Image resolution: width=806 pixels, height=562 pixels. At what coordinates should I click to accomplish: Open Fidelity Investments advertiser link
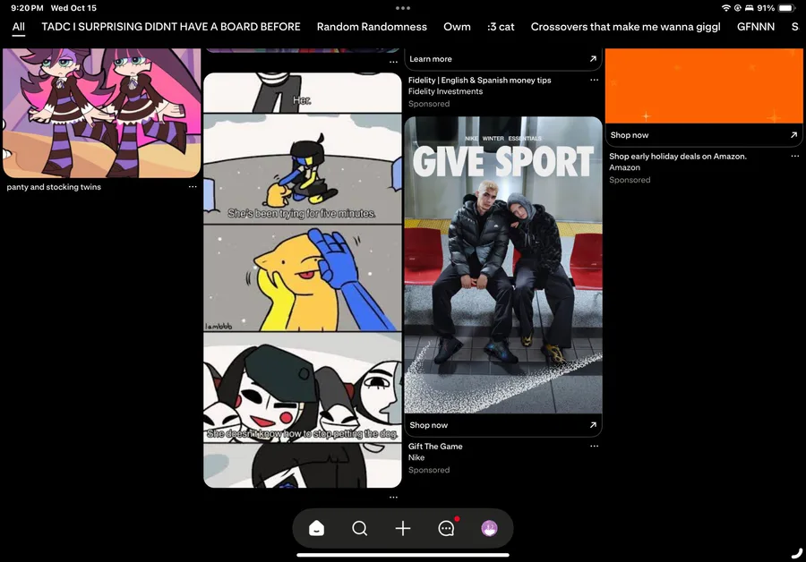(x=446, y=91)
